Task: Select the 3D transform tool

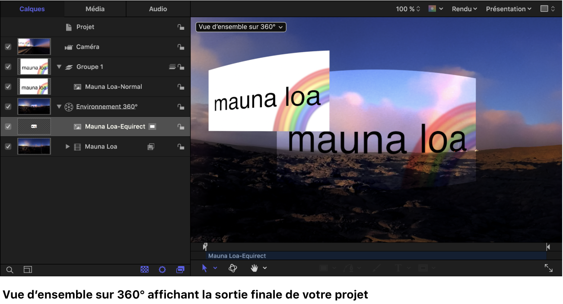Action: 233,268
